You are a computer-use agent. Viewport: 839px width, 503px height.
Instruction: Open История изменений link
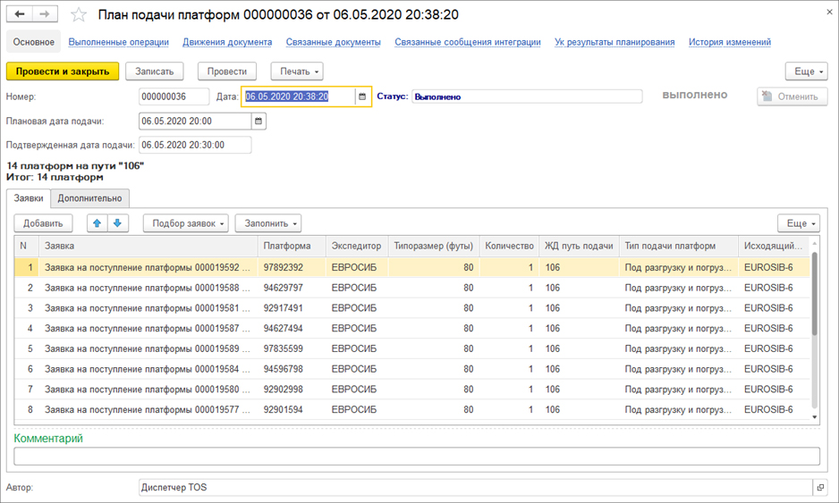click(730, 42)
